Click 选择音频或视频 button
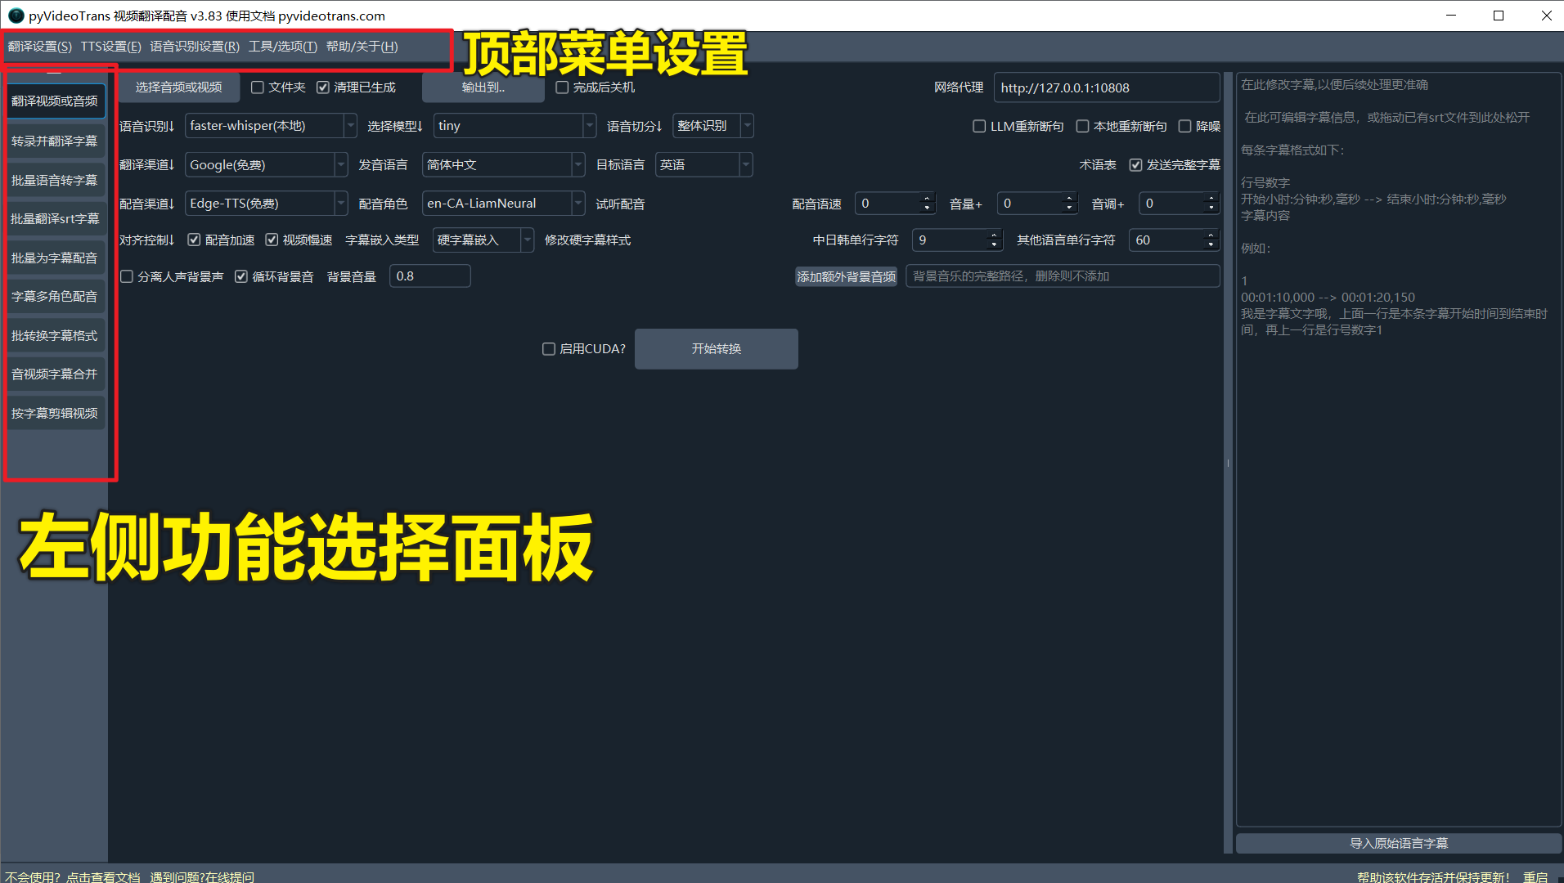The image size is (1564, 883). coord(178,87)
